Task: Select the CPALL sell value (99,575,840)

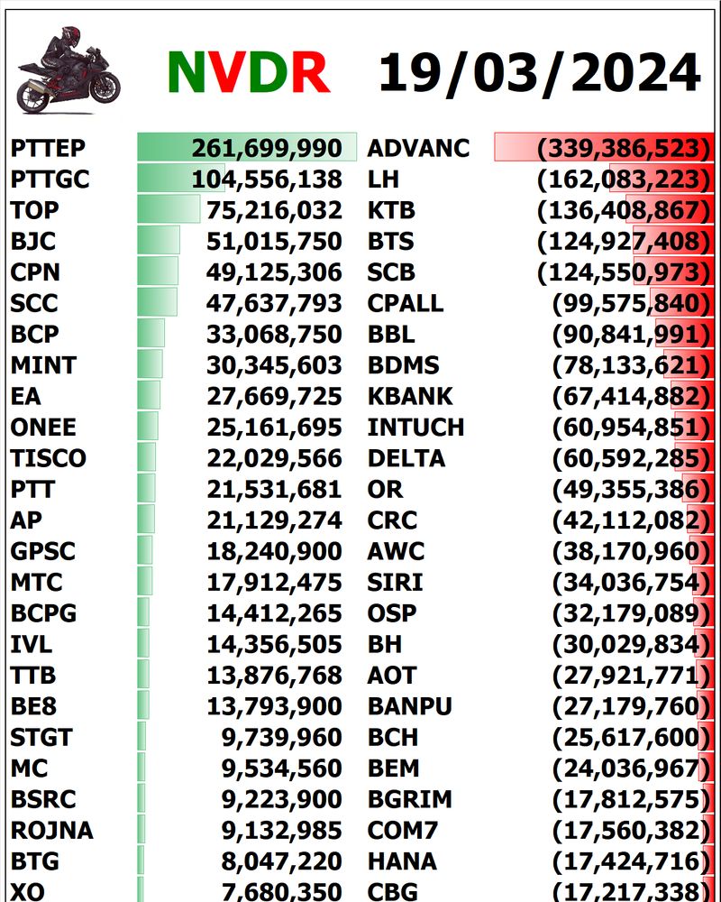Action: 626,303
